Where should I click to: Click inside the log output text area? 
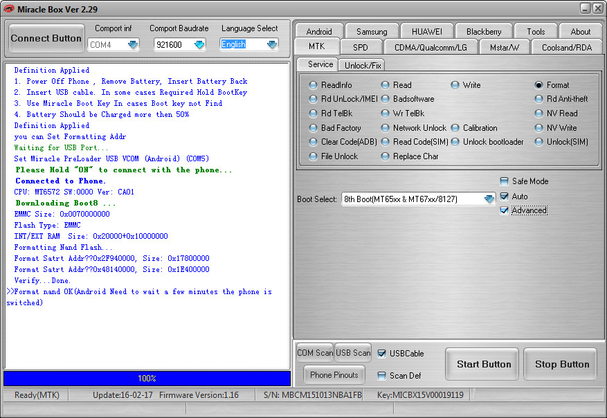(x=147, y=332)
